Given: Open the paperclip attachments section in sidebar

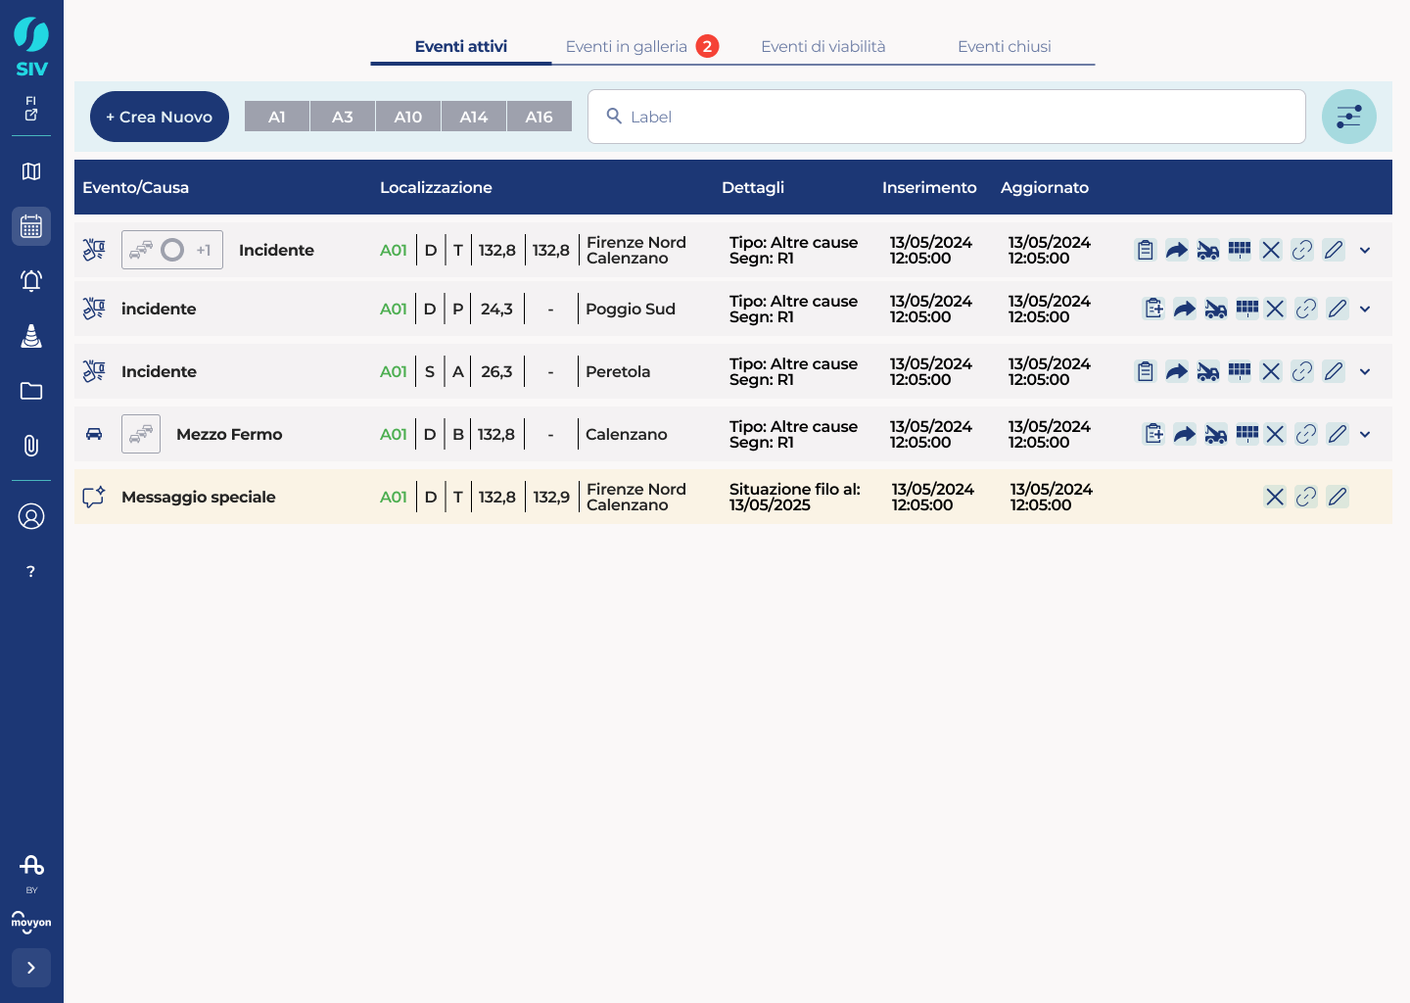Looking at the screenshot, I should click(31, 446).
